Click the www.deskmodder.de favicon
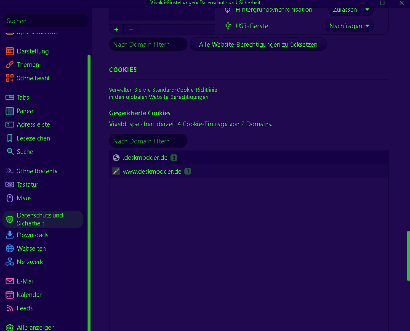Screen dimensions: 410x331 tap(116, 171)
